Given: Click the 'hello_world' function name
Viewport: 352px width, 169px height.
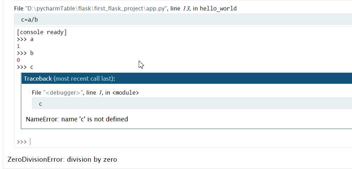Looking at the screenshot, I should pyautogui.click(x=218, y=8).
